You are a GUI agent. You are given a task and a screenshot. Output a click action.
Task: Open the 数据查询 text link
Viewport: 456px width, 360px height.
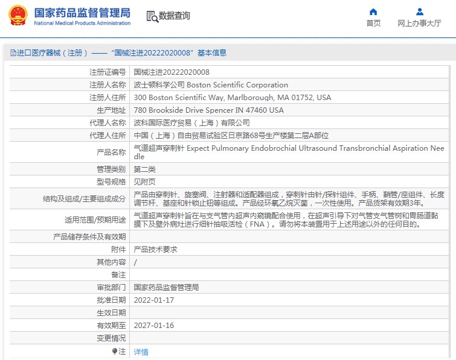(x=175, y=16)
